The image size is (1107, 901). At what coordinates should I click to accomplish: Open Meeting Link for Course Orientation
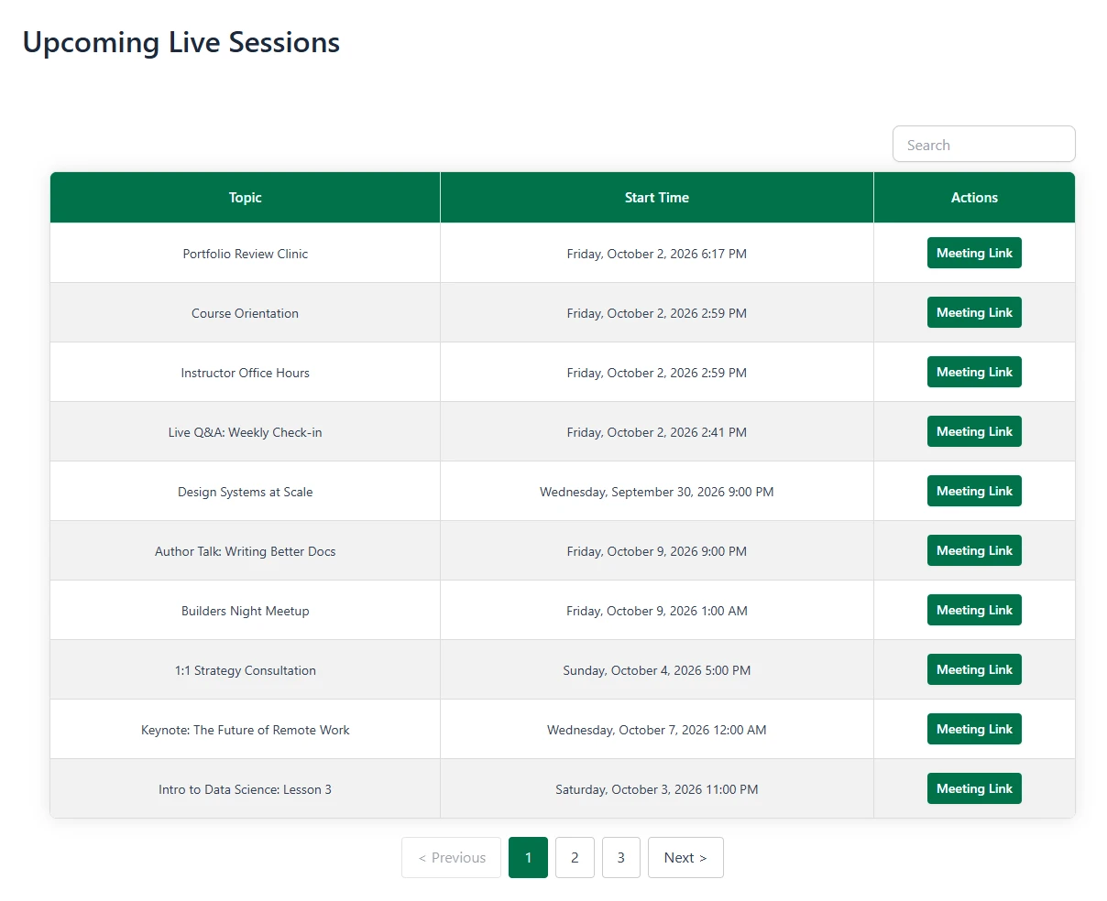(x=974, y=312)
